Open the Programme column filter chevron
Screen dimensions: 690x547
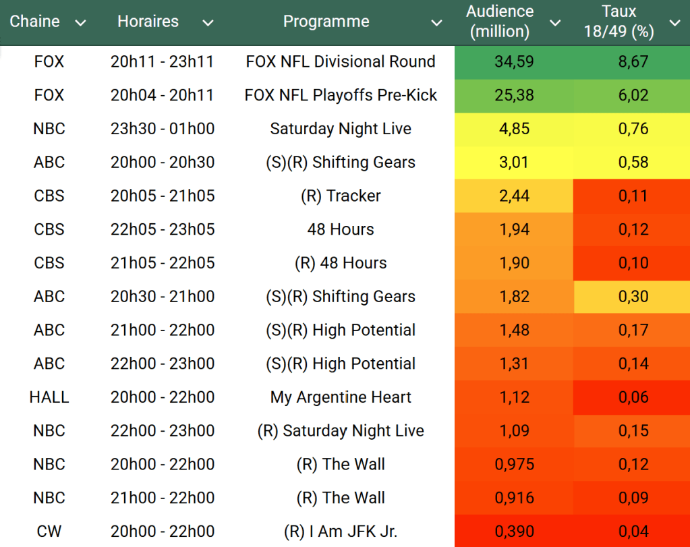point(437,23)
